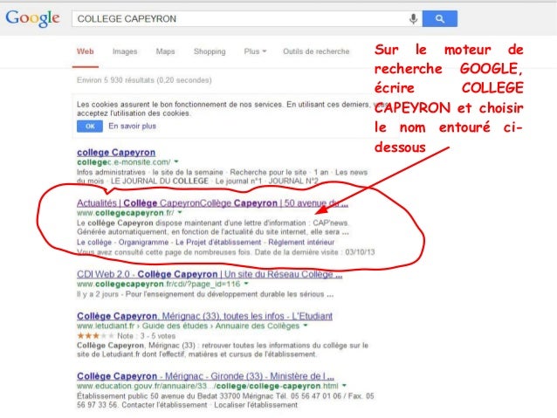This screenshot has width=557, height=418.
Task: Go to the Shopping tab
Action: click(210, 51)
